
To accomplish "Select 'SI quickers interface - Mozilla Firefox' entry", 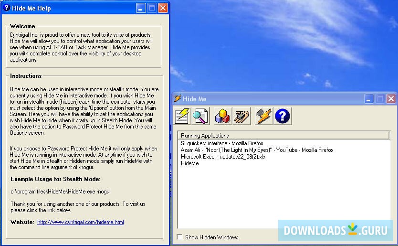I will (x=222, y=143).
